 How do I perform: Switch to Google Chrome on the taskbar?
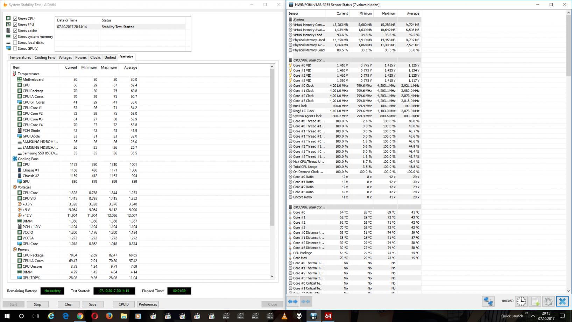click(x=80, y=316)
